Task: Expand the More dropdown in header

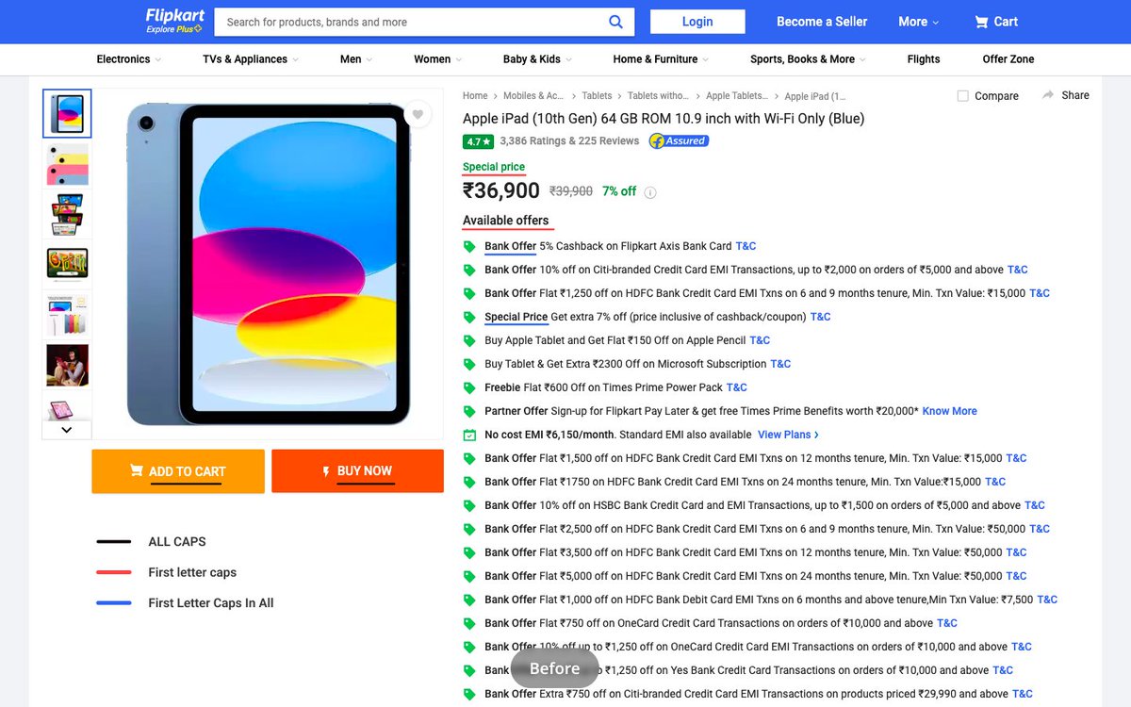Action: click(918, 22)
